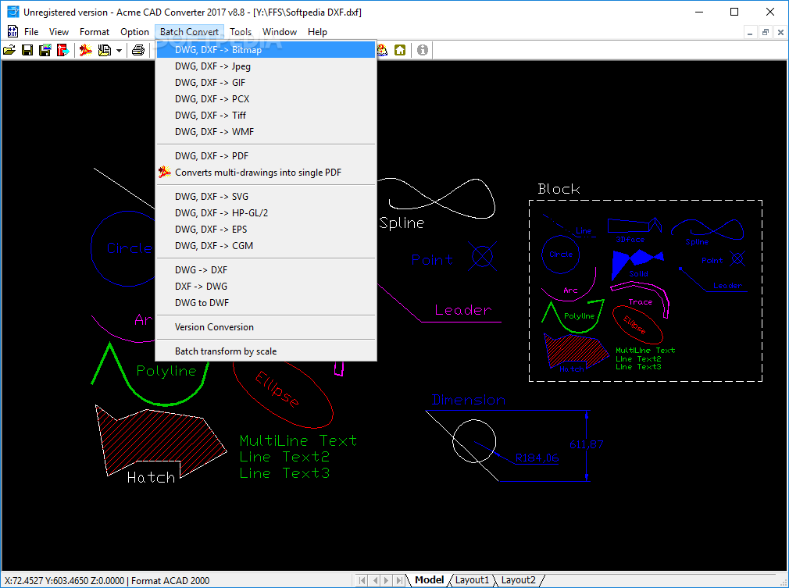Click the help book icon in toolbar
Viewport: 789px width, 588px height.
[383, 50]
